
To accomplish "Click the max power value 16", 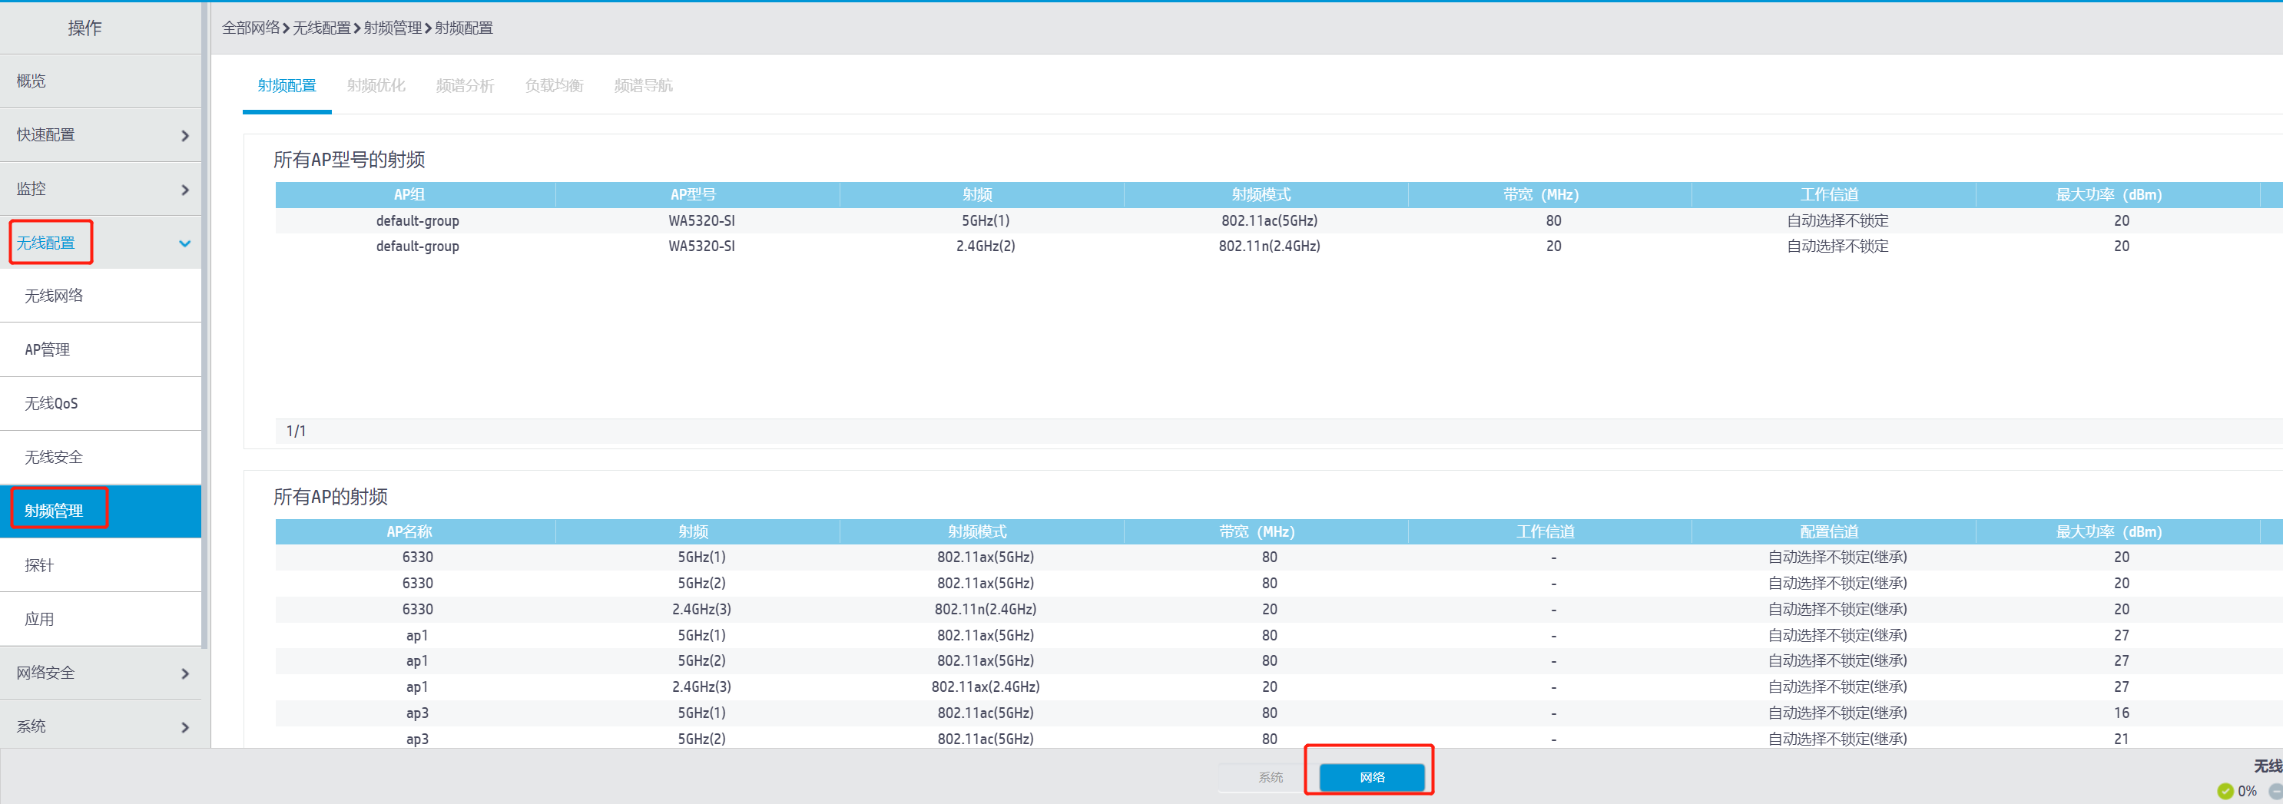I will pos(2122,713).
